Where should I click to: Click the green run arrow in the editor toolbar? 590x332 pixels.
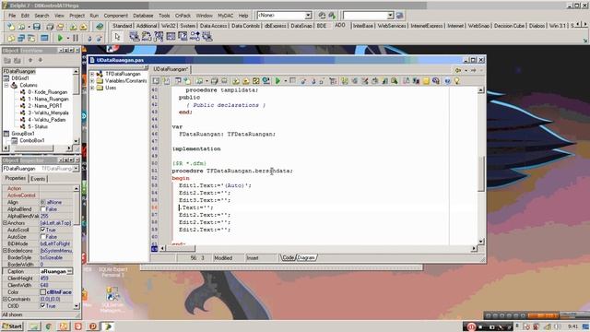pos(277,80)
